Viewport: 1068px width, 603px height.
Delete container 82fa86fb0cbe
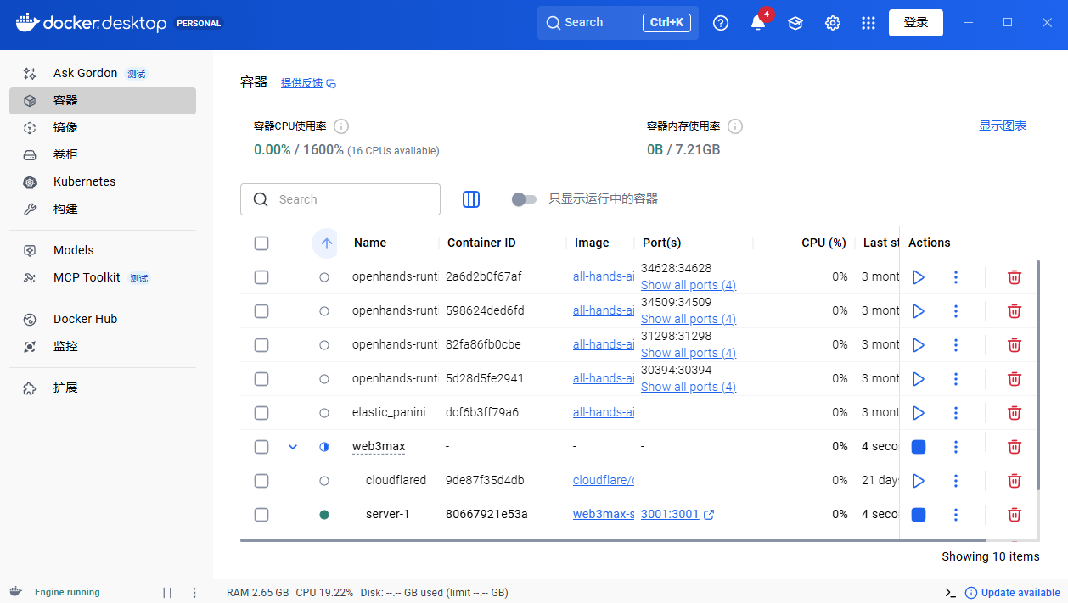point(1014,345)
